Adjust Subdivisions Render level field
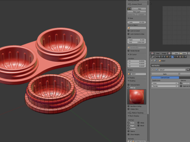The image size is (190, 142). 165,86
